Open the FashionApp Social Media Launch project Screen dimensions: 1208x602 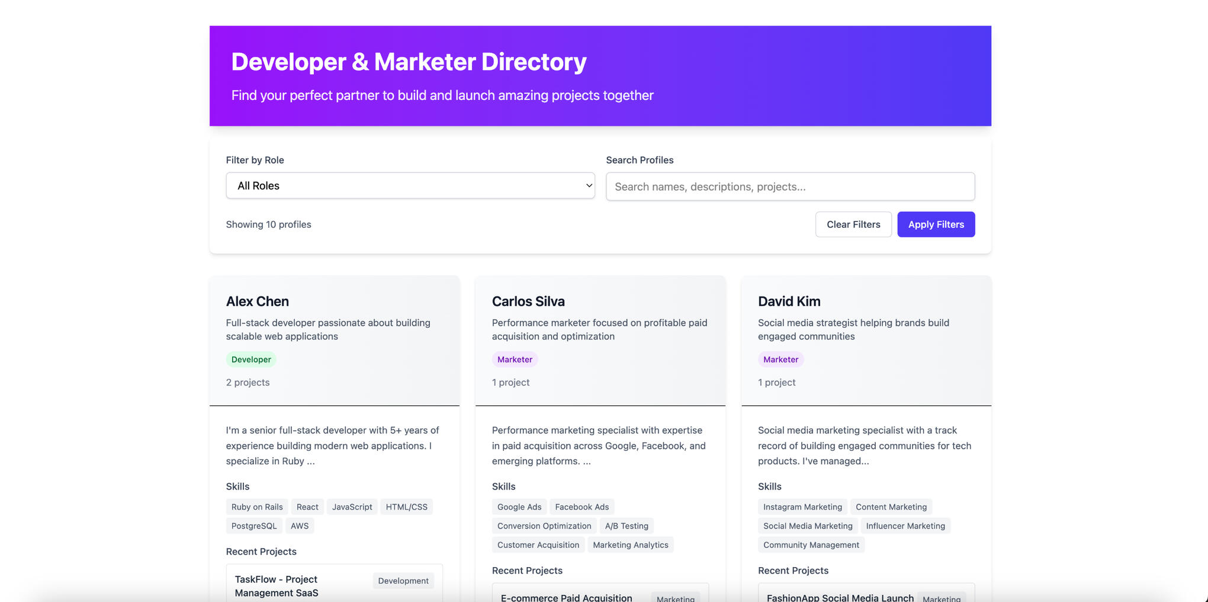(840, 597)
